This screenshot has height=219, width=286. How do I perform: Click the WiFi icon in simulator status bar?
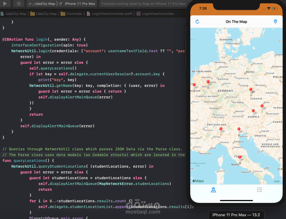point(268,9)
